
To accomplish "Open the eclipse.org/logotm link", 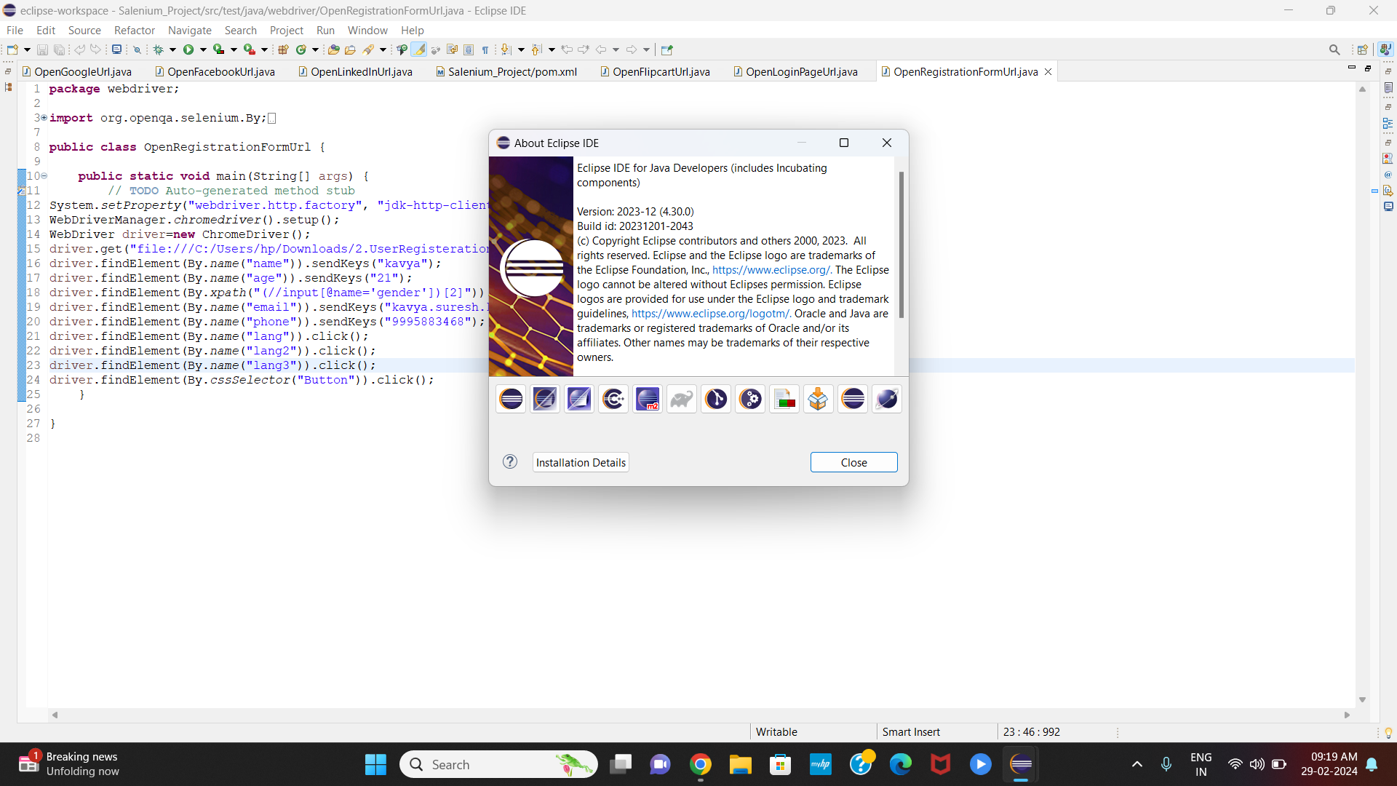I will (x=711, y=314).
